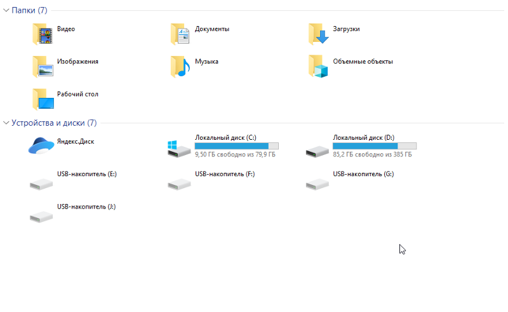Click the disk D: usage bar
Screen dimensions: 508x312
click(x=375, y=146)
